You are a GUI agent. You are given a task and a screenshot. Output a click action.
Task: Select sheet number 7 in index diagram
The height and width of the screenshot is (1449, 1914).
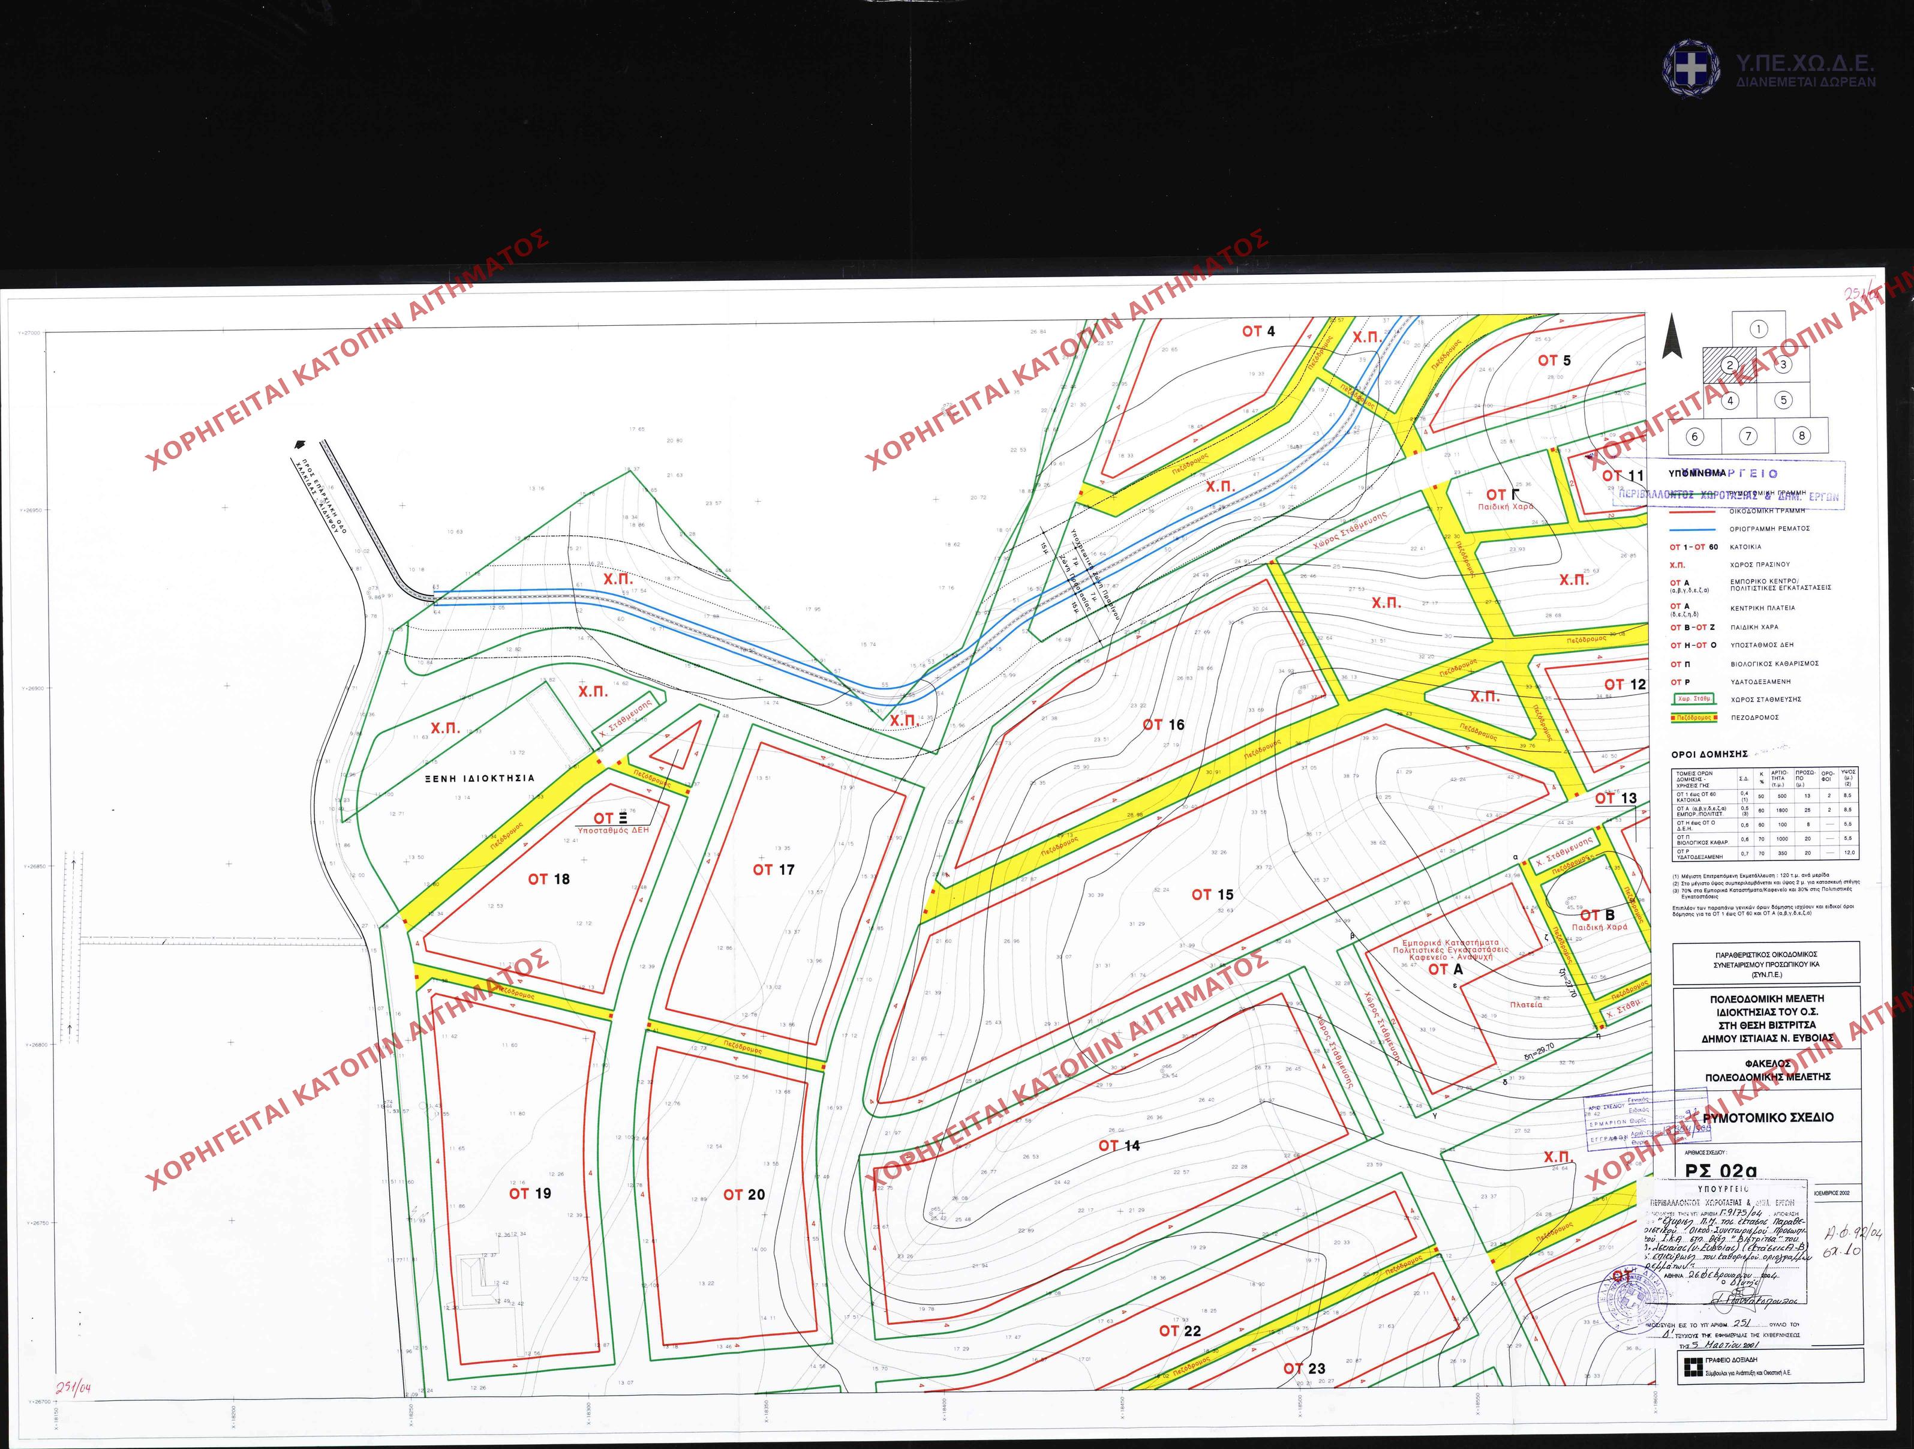click(x=1748, y=436)
